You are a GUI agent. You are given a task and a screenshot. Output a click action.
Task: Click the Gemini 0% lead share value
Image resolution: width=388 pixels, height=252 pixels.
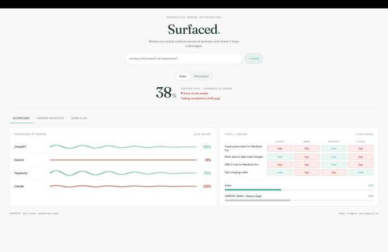pyautogui.click(x=208, y=160)
